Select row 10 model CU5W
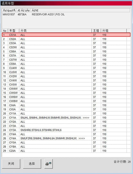The width and height of the screenshot is (133, 174). pyautogui.click(x=66, y=72)
